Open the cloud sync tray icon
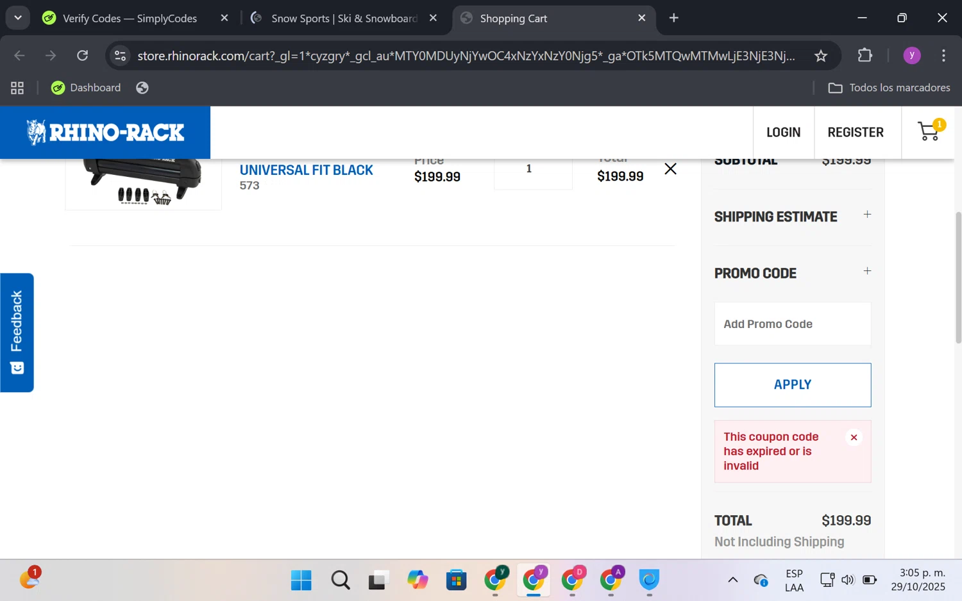The height and width of the screenshot is (601, 962). (761, 580)
